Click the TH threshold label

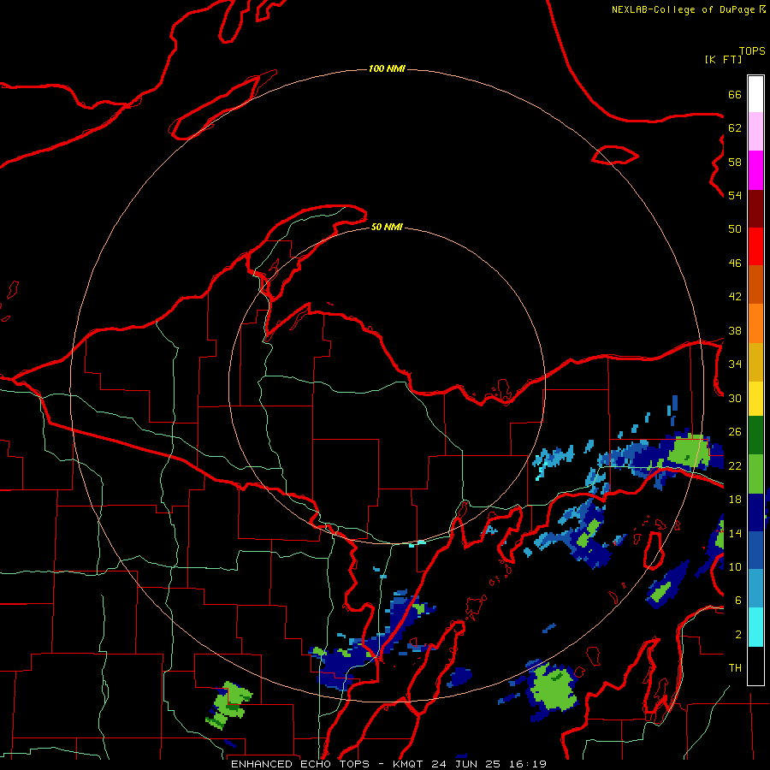pos(735,668)
